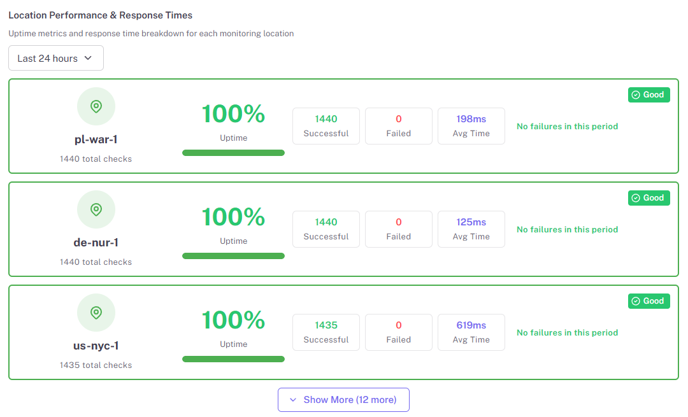Click the 100% uptime value for de-nur-1

[x=233, y=217]
